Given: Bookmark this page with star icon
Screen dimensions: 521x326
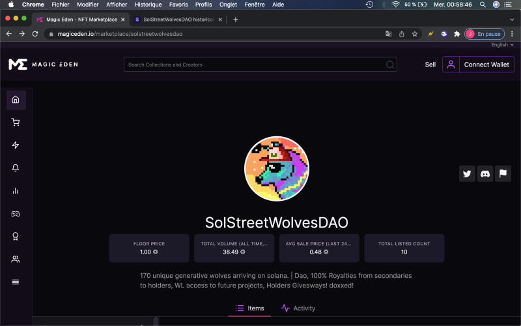Looking at the screenshot, I should coord(414,34).
